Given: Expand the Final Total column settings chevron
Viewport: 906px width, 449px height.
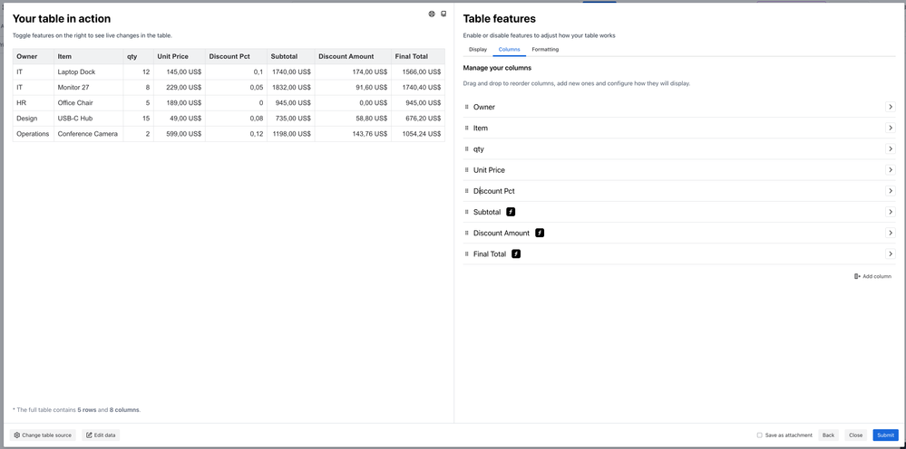Looking at the screenshot, I should [x=891, y=253].
